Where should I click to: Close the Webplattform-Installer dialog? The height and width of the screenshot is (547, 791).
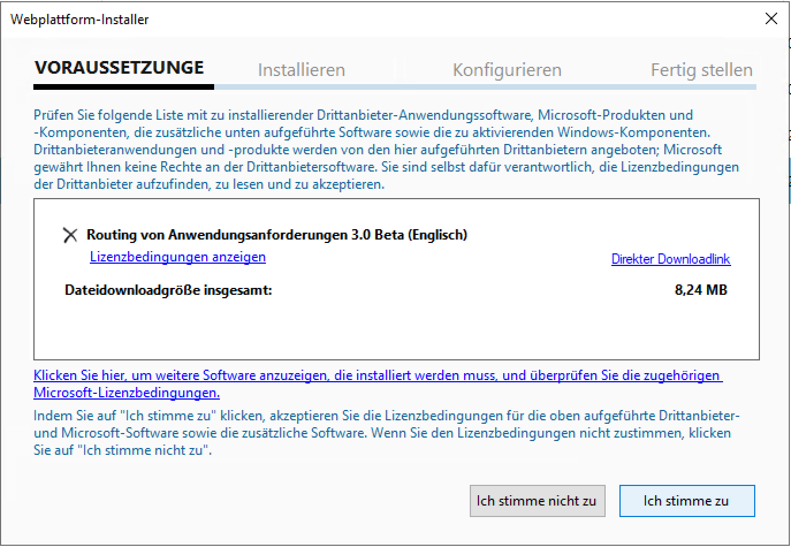coord(771,19)
